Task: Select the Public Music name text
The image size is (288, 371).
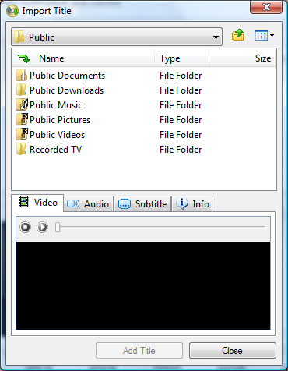Action: tap(56, 105)
